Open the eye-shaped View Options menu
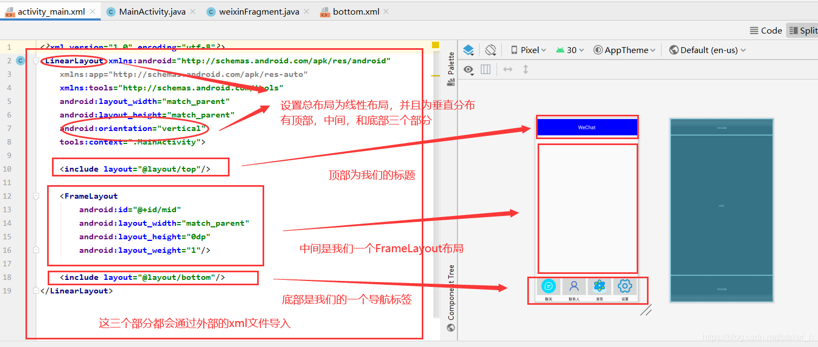 point(469,69)
